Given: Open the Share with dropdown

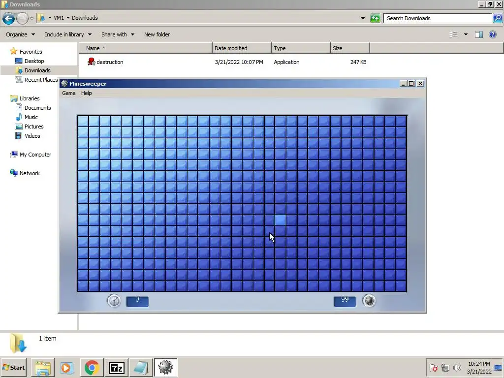Looking at the screenshot, I should pyautogui.click(x=118, y=34).
